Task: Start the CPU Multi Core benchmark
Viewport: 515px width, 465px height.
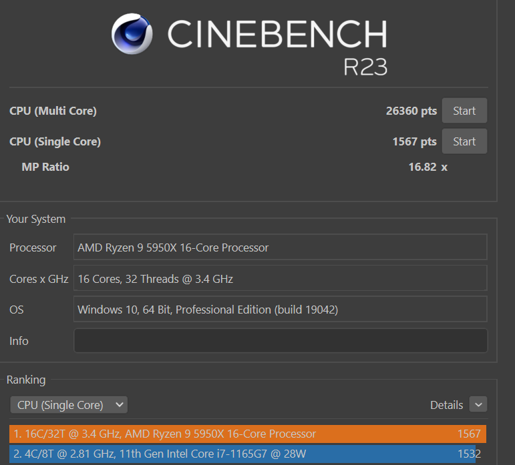Action: point(464,111)
